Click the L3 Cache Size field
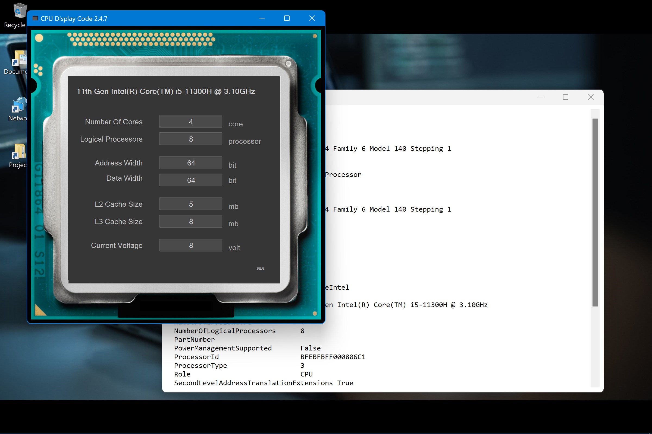Viewport: 652px width, 434px height. [x=191, y=221]
